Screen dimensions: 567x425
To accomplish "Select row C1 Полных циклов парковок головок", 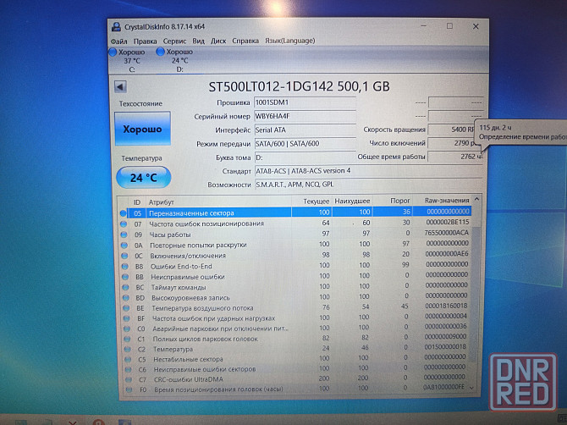I will [295, 339].
